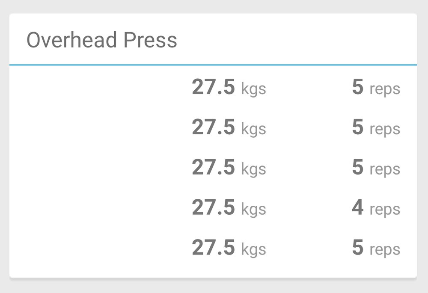Tap the 5 rep count of first set
Image resolution: width=428 pixels, height=293 pixels.
click(357, 87)
